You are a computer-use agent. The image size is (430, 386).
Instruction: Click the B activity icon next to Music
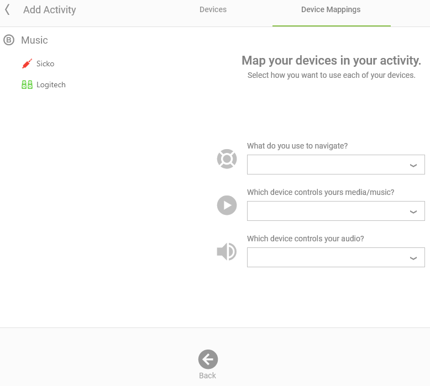tap(9, 40)
